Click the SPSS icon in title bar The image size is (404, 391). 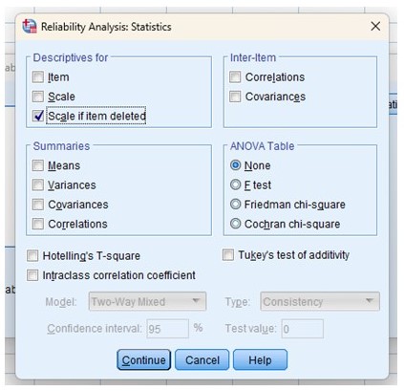30,27
